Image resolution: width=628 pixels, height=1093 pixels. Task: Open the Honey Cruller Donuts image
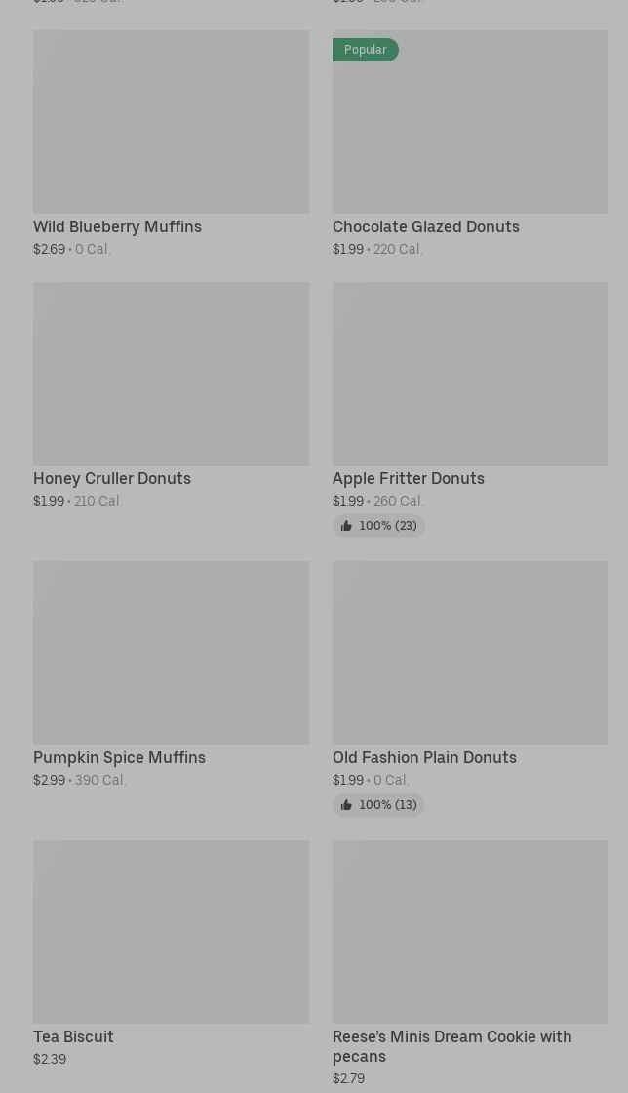click(x=171, y=374)
